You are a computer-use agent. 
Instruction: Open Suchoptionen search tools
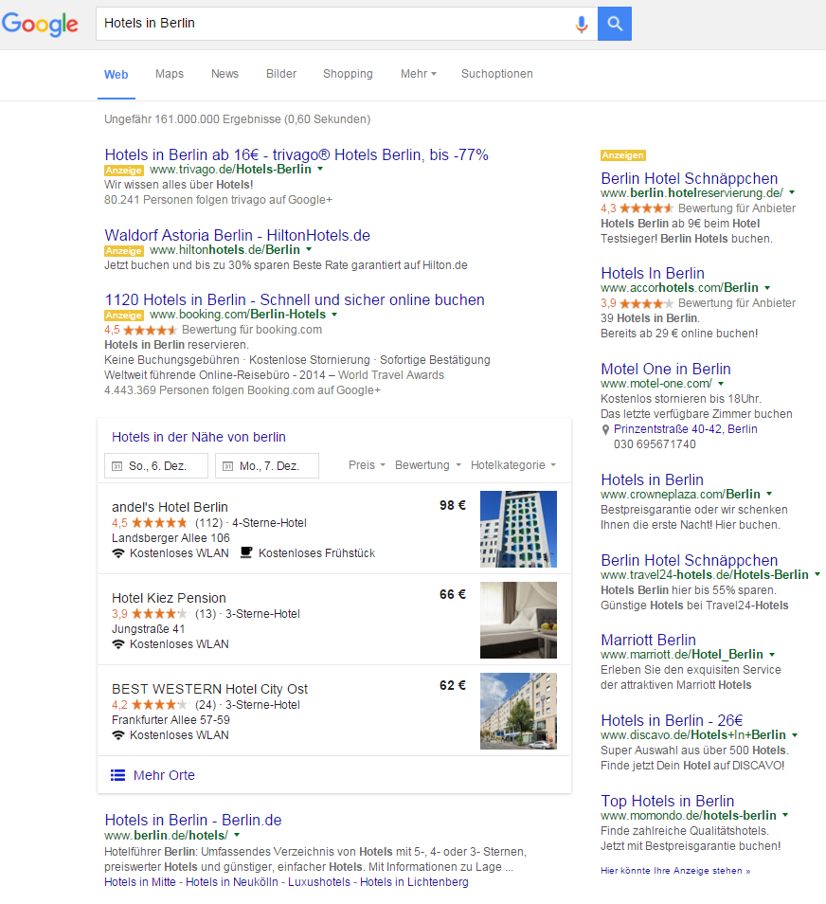pos(497,74)
